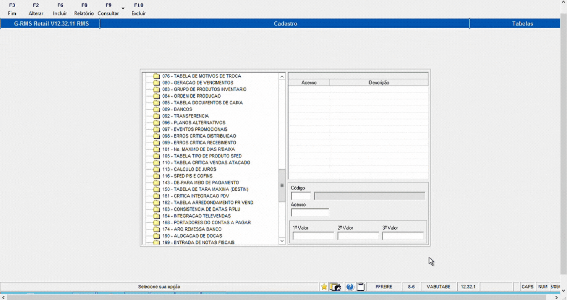Image resolution: width=567 pixels, height=300 pixels.
Task: Click the tree list scroll-up arrow
Action: click(282, 76)
